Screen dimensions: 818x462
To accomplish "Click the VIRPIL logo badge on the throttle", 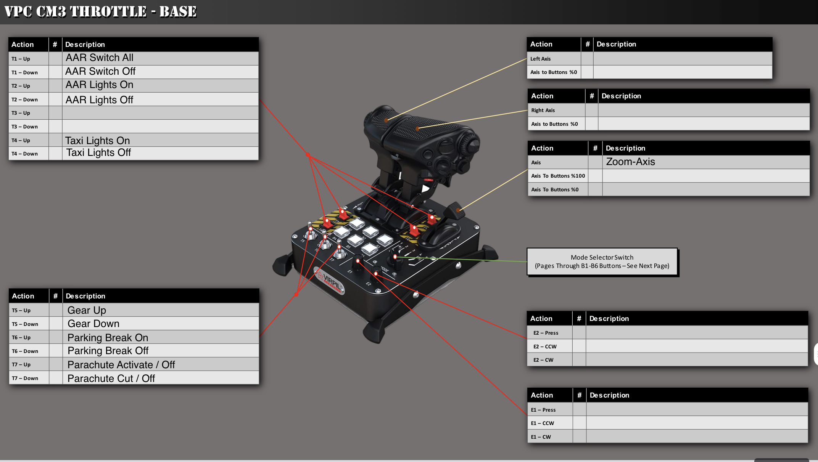I will [x=330, y=282].
